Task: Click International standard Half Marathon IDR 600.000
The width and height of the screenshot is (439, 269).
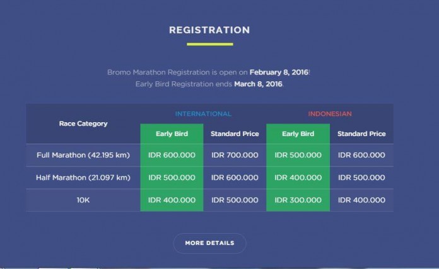Action: (x=235, y=178)
